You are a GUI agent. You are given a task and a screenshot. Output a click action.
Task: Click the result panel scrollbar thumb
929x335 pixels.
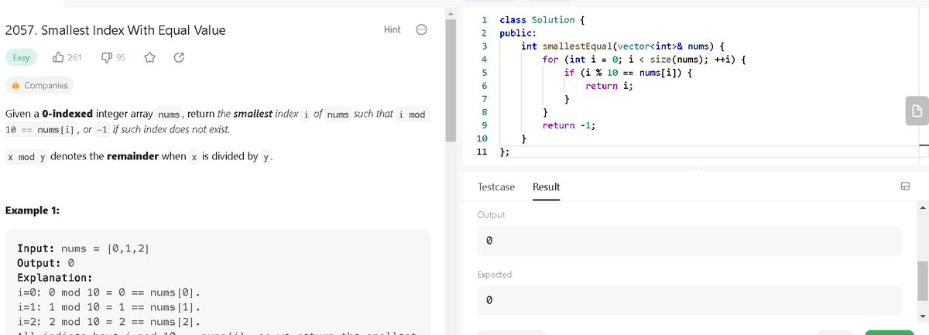923,280
